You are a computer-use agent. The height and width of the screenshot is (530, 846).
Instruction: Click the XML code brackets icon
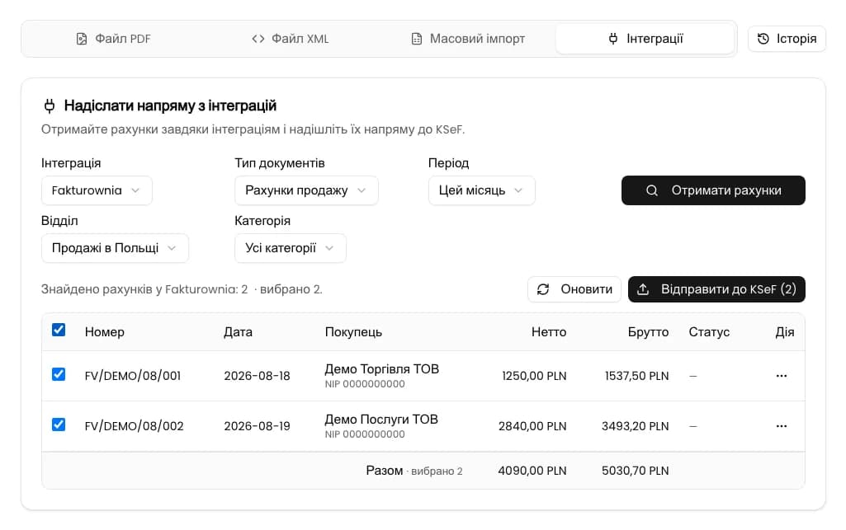[258, 39]
